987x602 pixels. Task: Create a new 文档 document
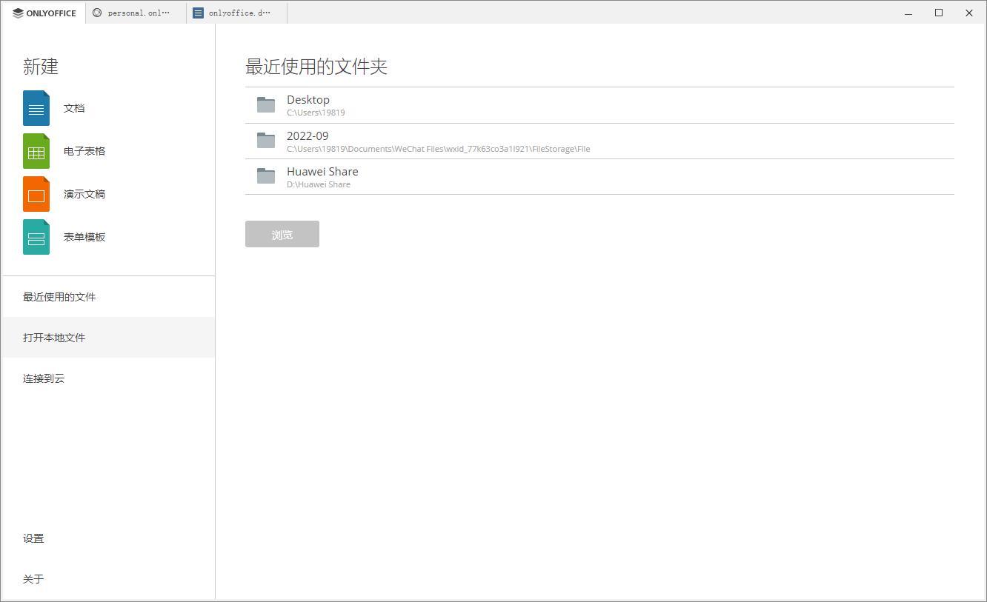(36, 107)
